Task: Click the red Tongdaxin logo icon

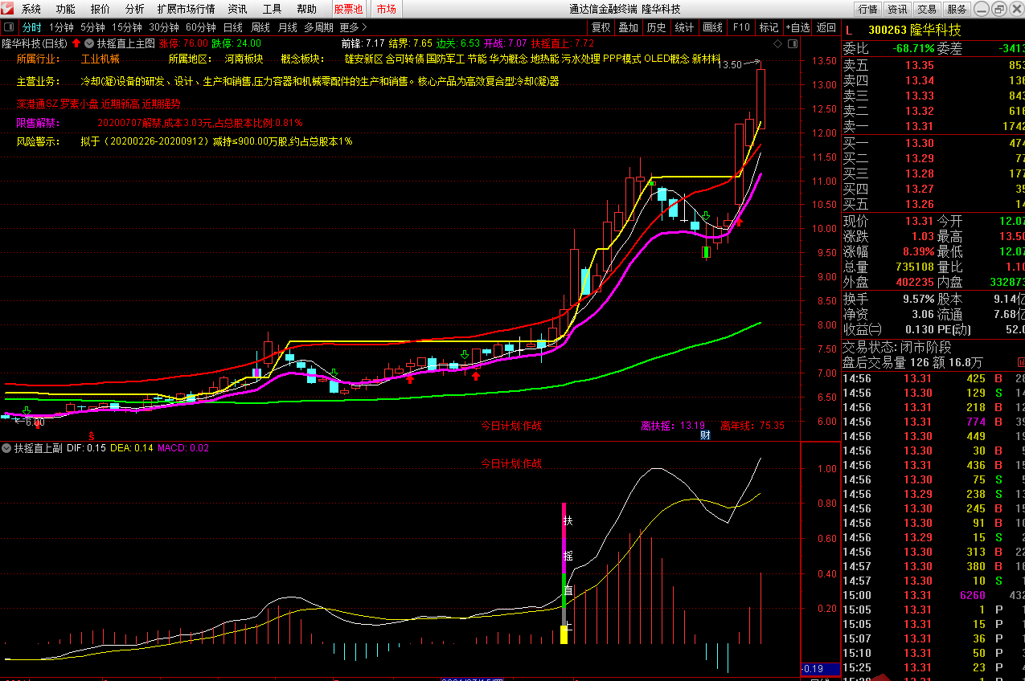Action: (x=8, y=9)
